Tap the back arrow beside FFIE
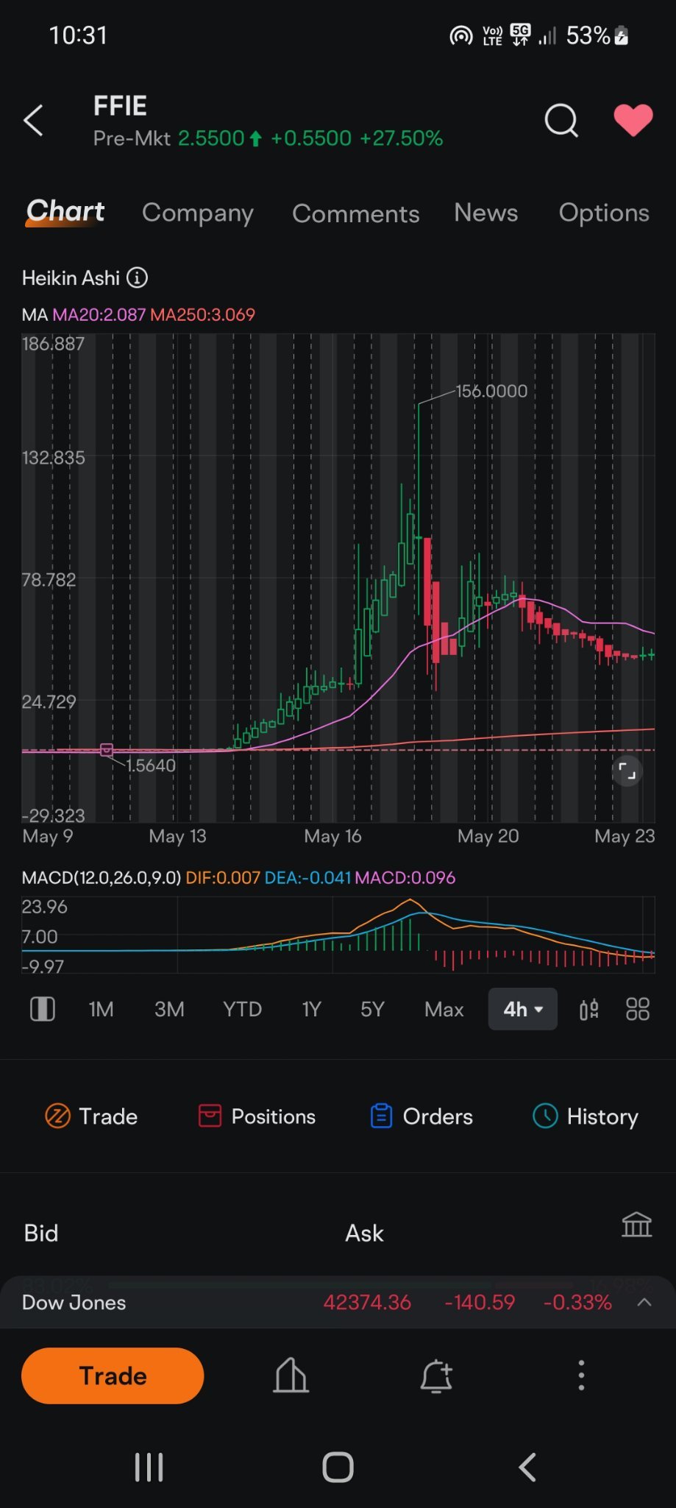The image size is (676, 1508). tap(33, 121)
